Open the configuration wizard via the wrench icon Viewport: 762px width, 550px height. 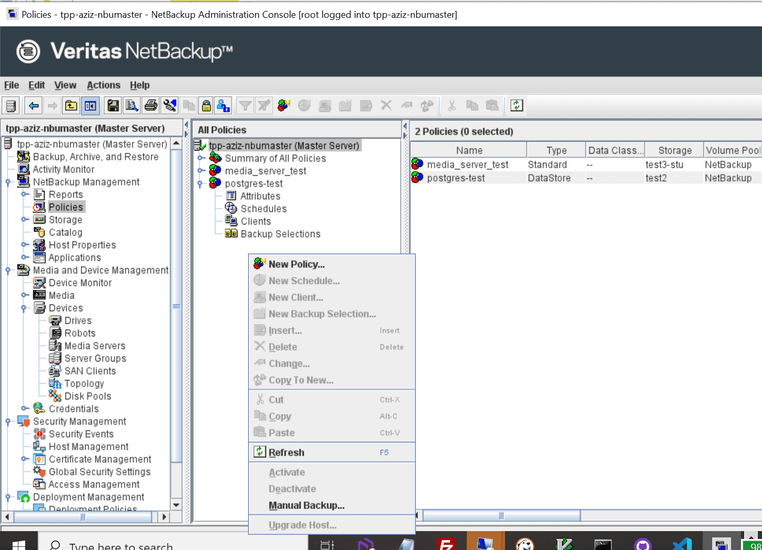tap(169, 105)
